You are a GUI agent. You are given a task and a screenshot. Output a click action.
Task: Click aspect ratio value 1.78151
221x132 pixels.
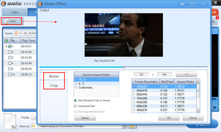(x=180, y=90)
